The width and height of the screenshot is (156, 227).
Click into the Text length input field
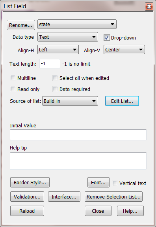pos(50,64)
